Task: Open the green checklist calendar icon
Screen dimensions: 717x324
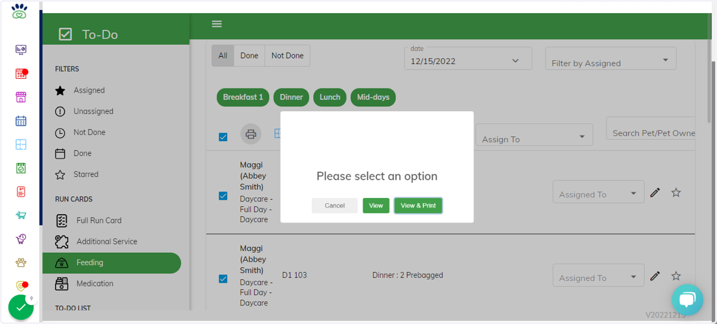Action: [21, 168]
